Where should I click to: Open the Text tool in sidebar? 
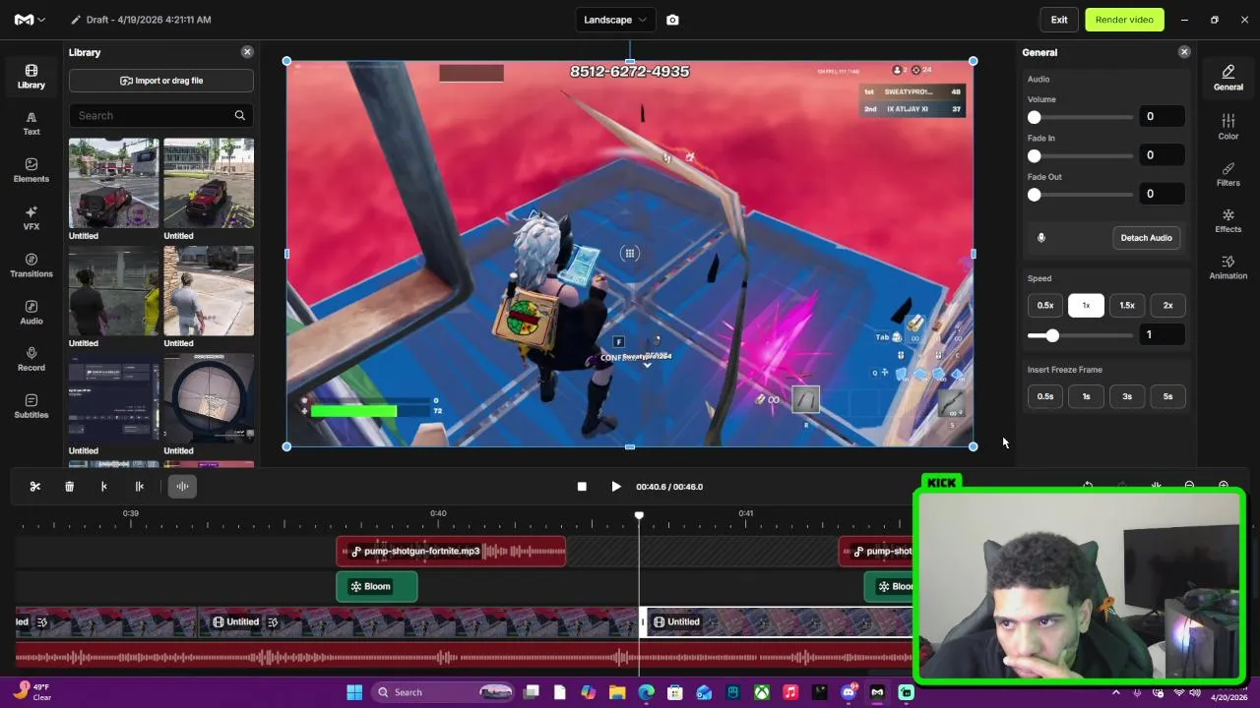(x=31, y=123)
